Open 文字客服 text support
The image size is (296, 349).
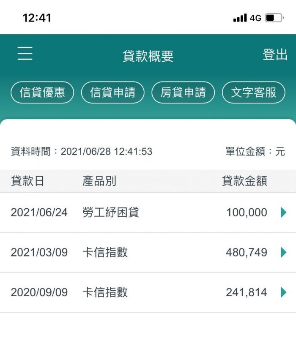point(253,93)
